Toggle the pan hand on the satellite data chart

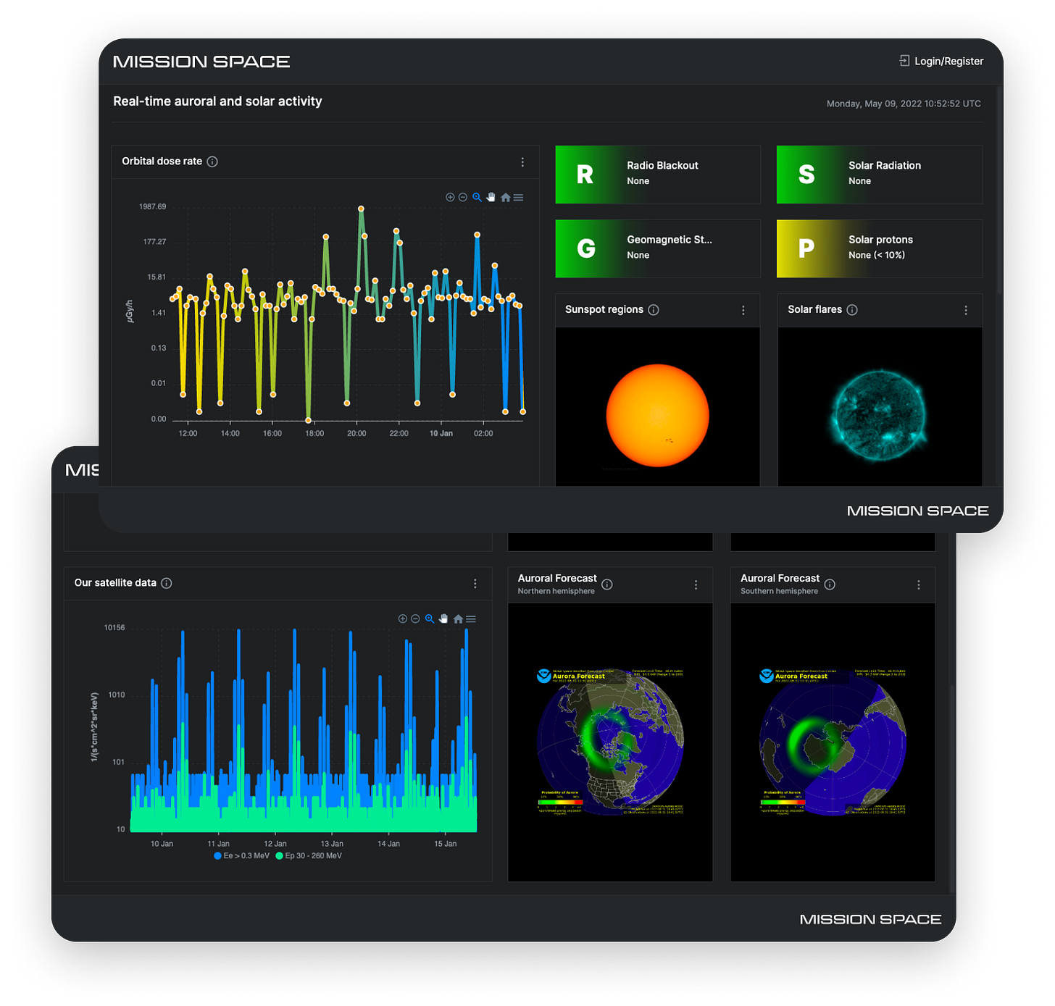[443, 619]
